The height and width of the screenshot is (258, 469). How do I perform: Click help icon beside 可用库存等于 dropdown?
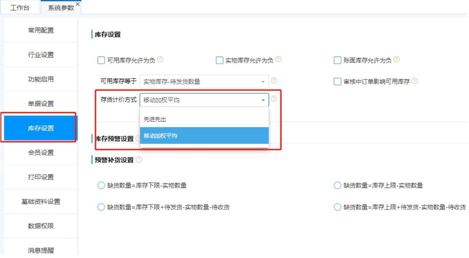click(x=274, y=81)
